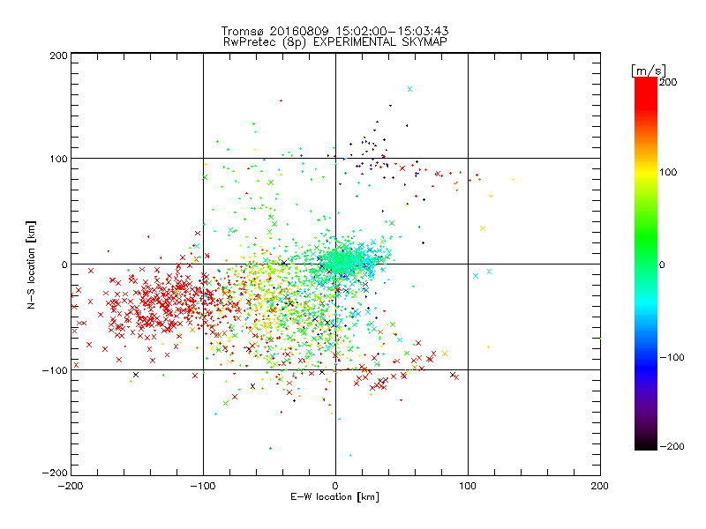Click the colorbar tick label '200'
Image resolution: width=706 pixels, height=529 pixels.
tap(668, 82)
